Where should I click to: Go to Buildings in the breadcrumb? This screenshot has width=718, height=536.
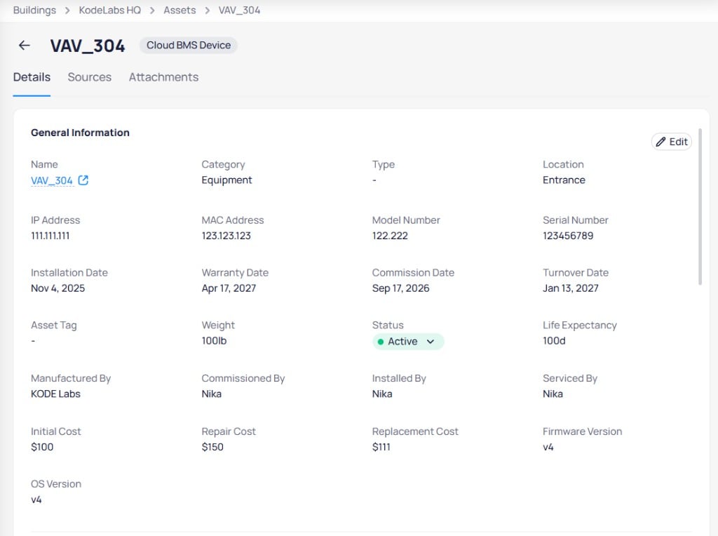pyautogui.click(x=34, y=10)
